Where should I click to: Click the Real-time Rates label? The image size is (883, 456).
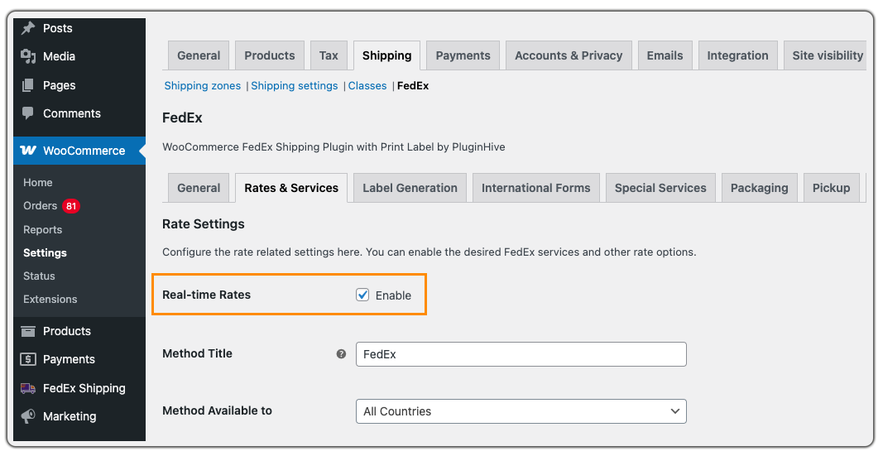click(206, 295)
